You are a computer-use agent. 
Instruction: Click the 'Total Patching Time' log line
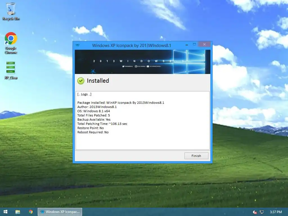click(102, 124)
